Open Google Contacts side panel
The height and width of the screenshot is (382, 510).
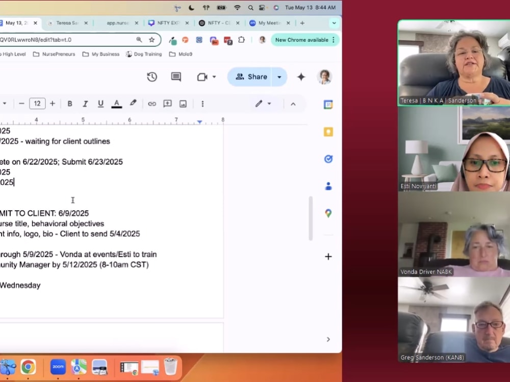(x=328, y=186)
